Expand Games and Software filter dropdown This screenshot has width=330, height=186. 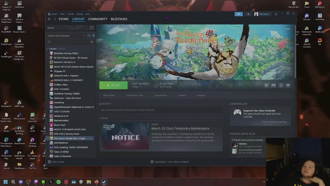coord(67,36)
